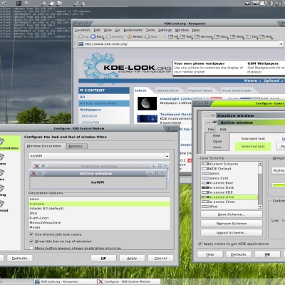Click scroll-down arrow of Color Scheme list

pos(260,207)
